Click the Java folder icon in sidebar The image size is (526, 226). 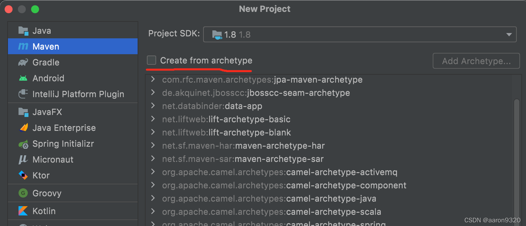[23, 31]
